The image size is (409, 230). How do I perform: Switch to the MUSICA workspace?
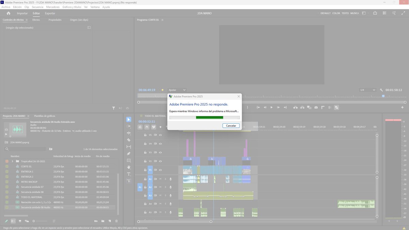[x=354, y=13]
